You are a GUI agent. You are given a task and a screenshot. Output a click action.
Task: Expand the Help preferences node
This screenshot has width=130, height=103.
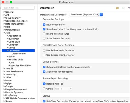point(4,27)
